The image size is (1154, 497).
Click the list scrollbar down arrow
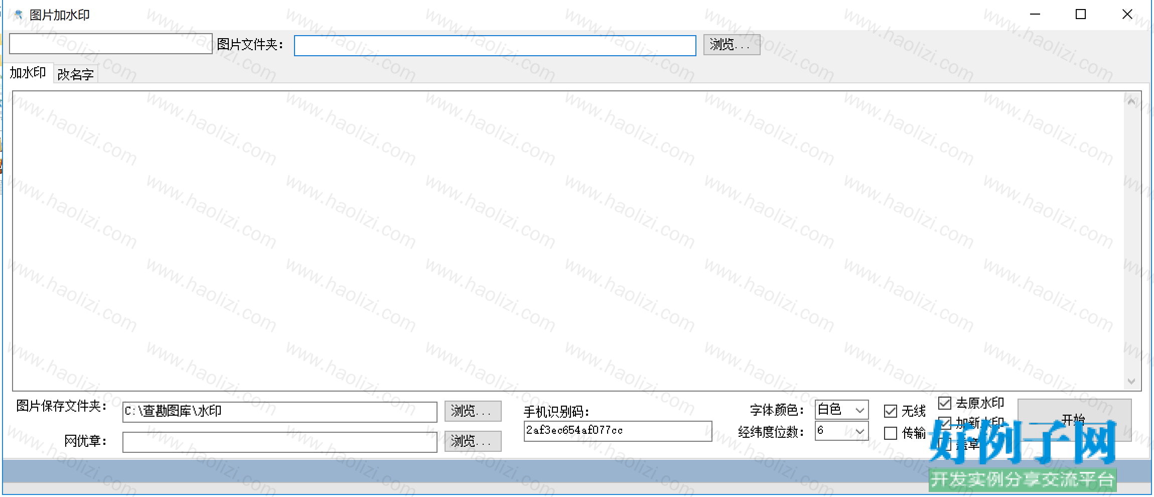[1131, 381]
